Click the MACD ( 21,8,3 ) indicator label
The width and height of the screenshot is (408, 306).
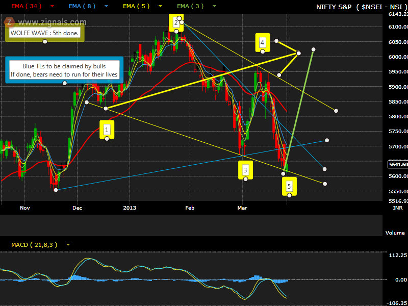pyautogui.click(x=34, y=245)
